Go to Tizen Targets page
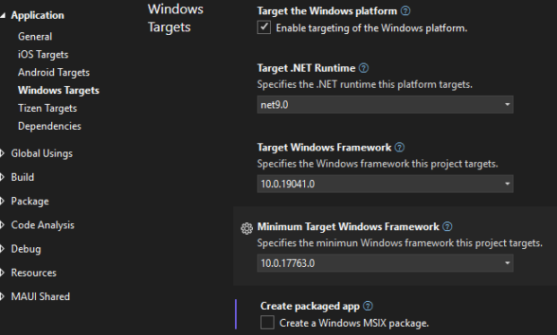557x335 pixels. 48,108
